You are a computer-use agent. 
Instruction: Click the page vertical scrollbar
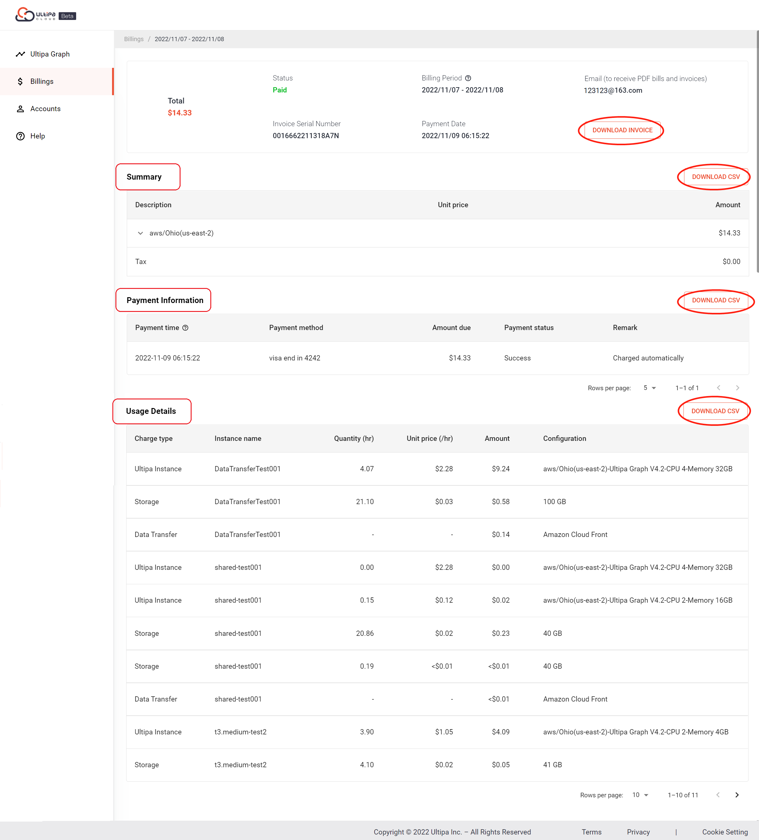point(757,151)
